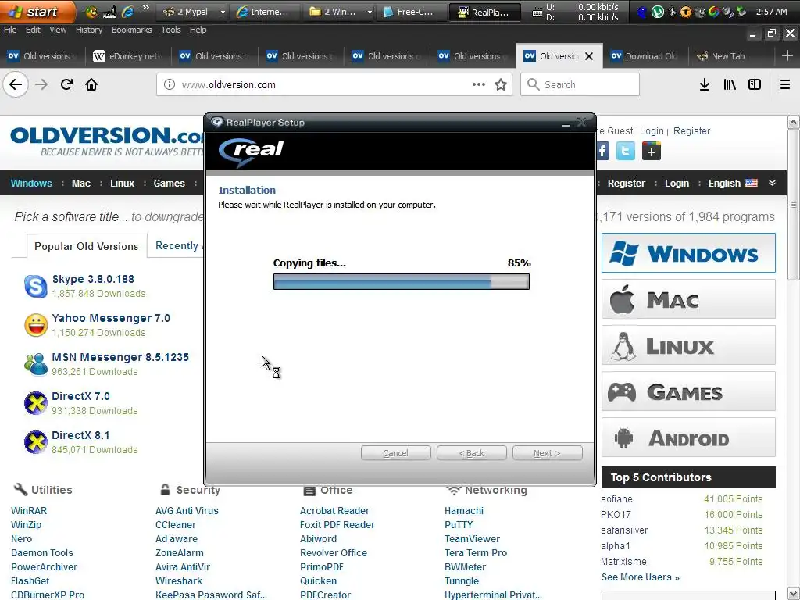Open the Windows category banner
The width and height of the screenshot is (800, 600).
click(688, 253)
